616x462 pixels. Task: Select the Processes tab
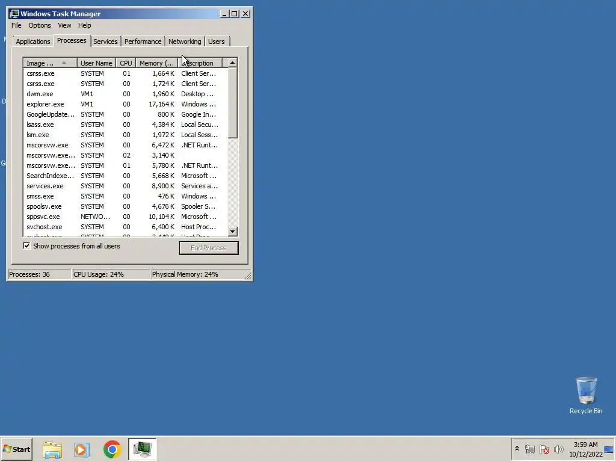(x=72, y=40)
